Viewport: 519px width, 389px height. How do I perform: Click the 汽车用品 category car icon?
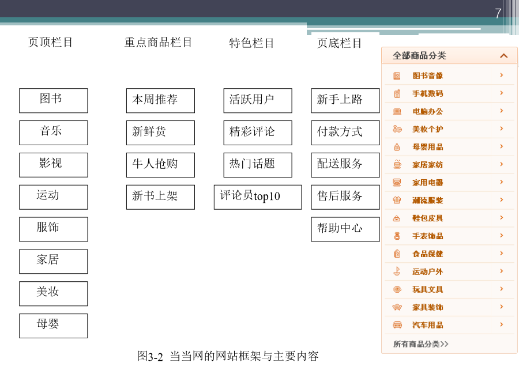coord(397,325)
